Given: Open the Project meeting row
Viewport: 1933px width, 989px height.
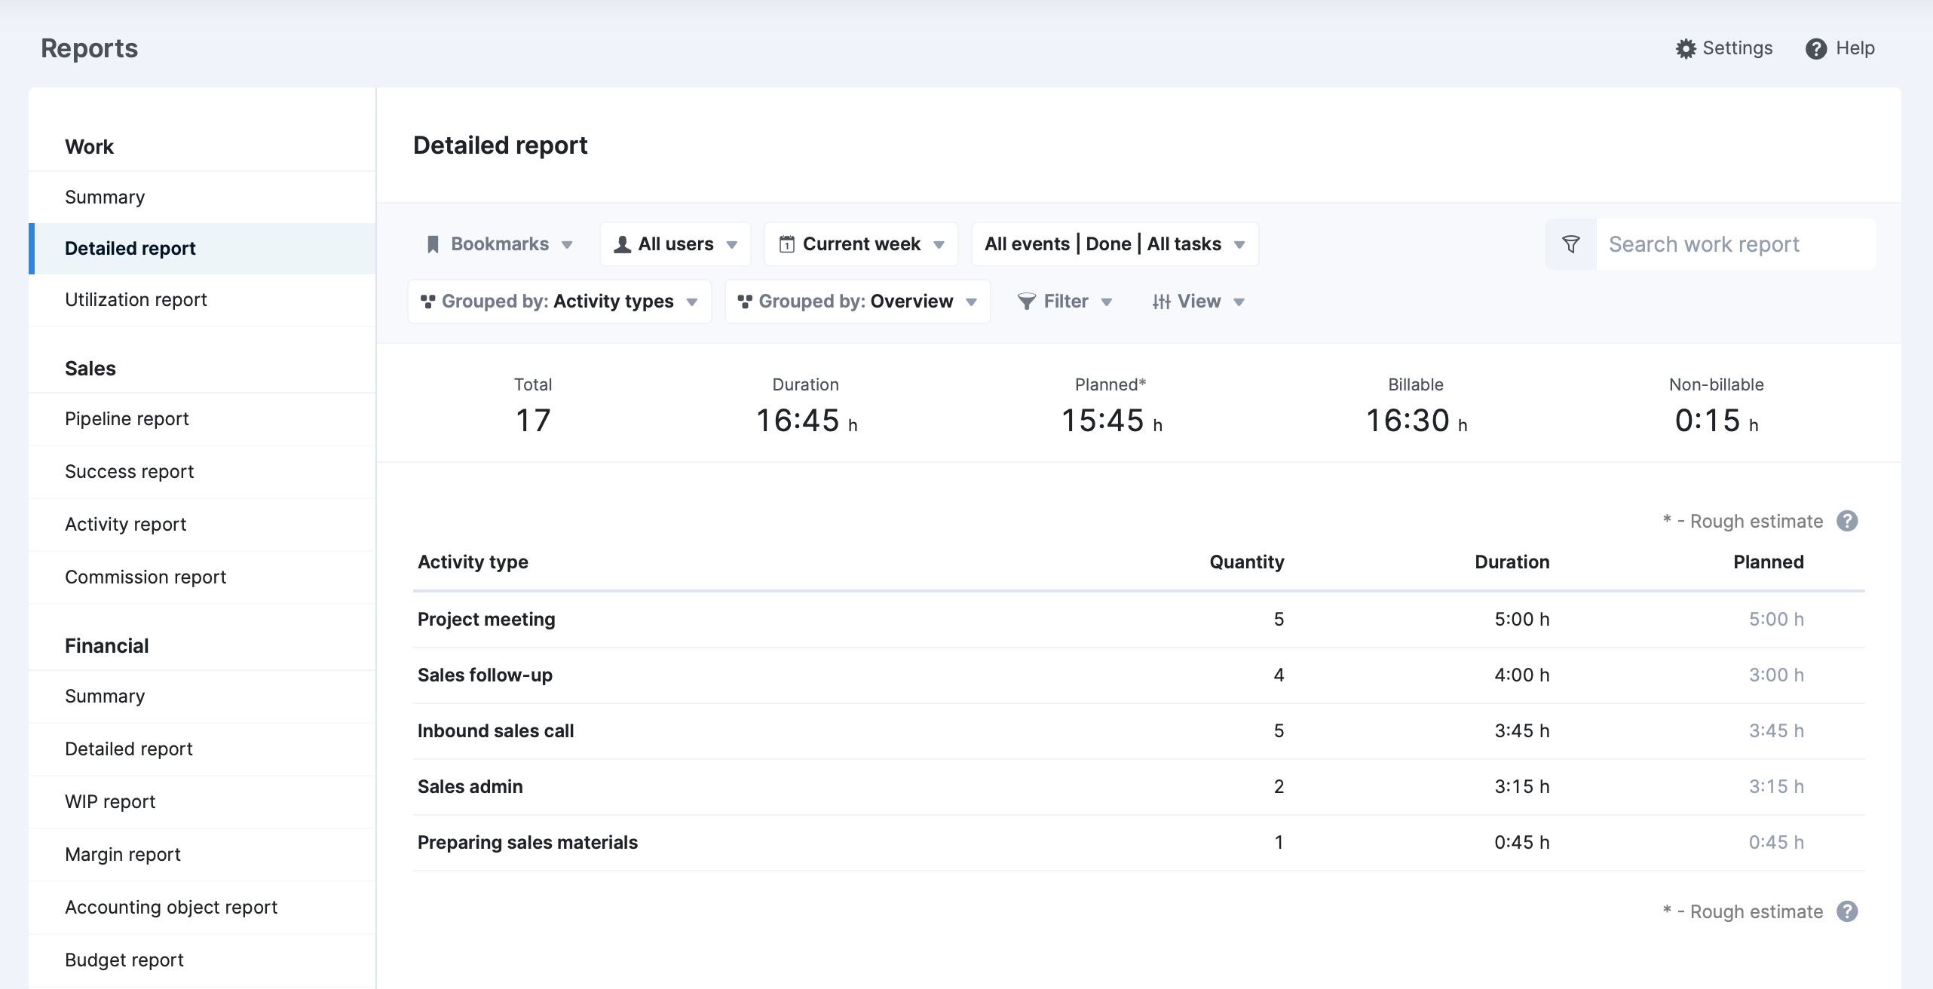Looking at the screenshot, I should (1138, 620).
